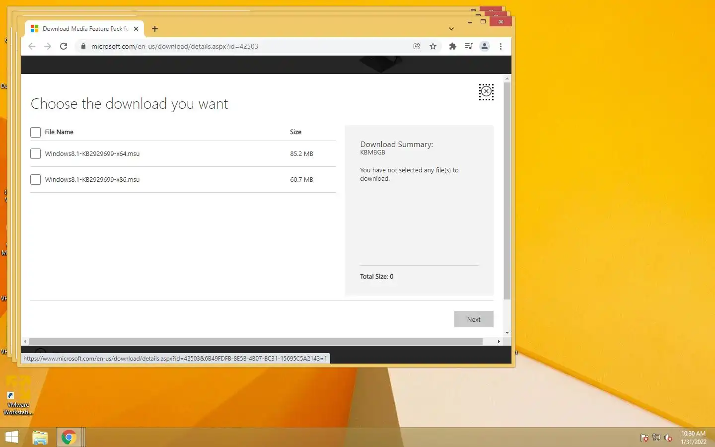Click the Chrome taskbar icon
This screenshot has width=715, height=447.
[x=69, y=437]
